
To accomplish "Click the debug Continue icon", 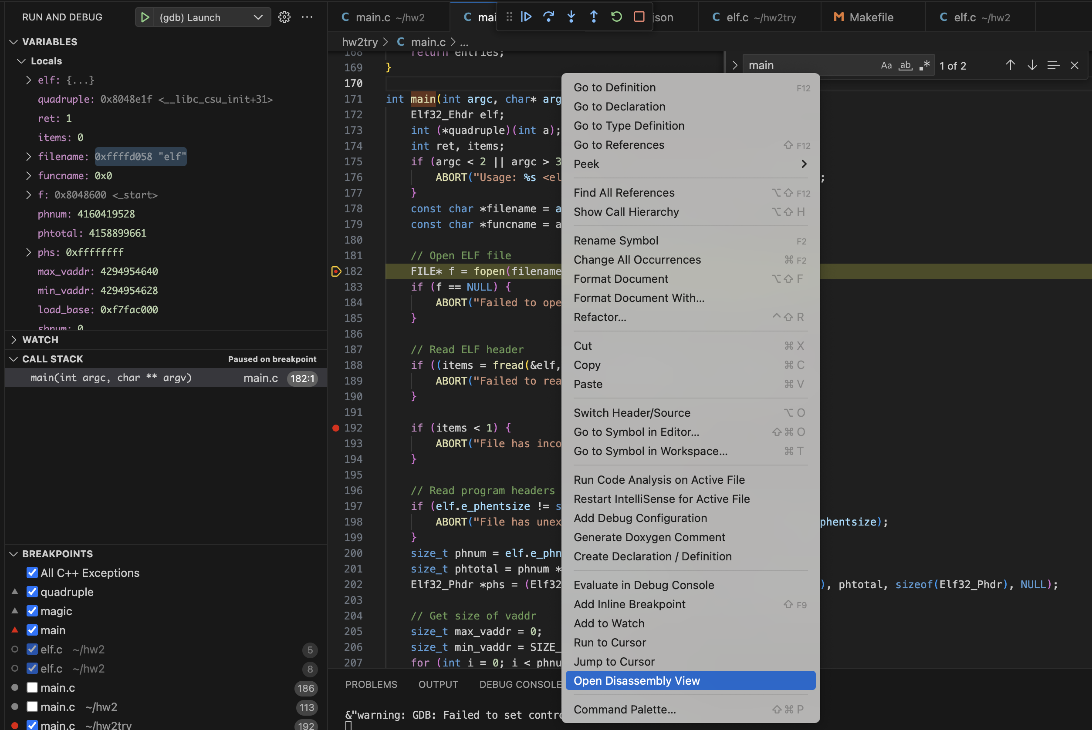I will pyautogui.click(x=526, y=17).
